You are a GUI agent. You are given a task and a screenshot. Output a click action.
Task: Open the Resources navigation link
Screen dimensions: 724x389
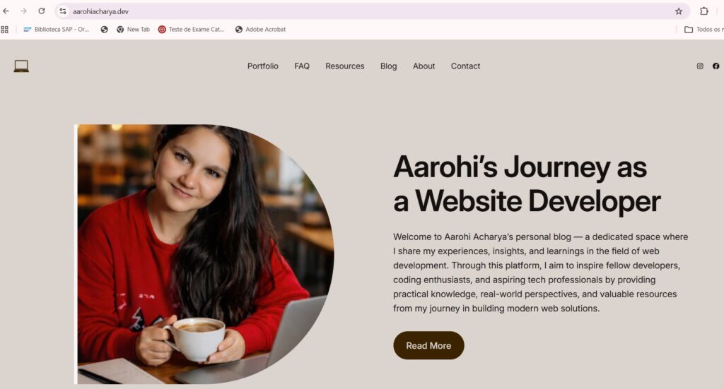pos(345,66)
